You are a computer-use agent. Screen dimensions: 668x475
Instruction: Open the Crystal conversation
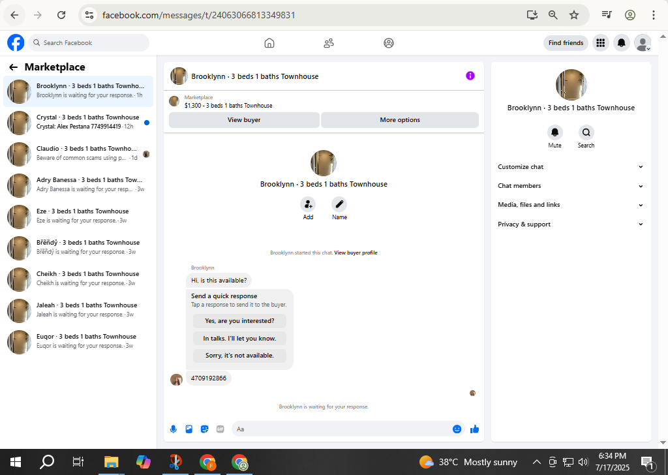[78, 123]
